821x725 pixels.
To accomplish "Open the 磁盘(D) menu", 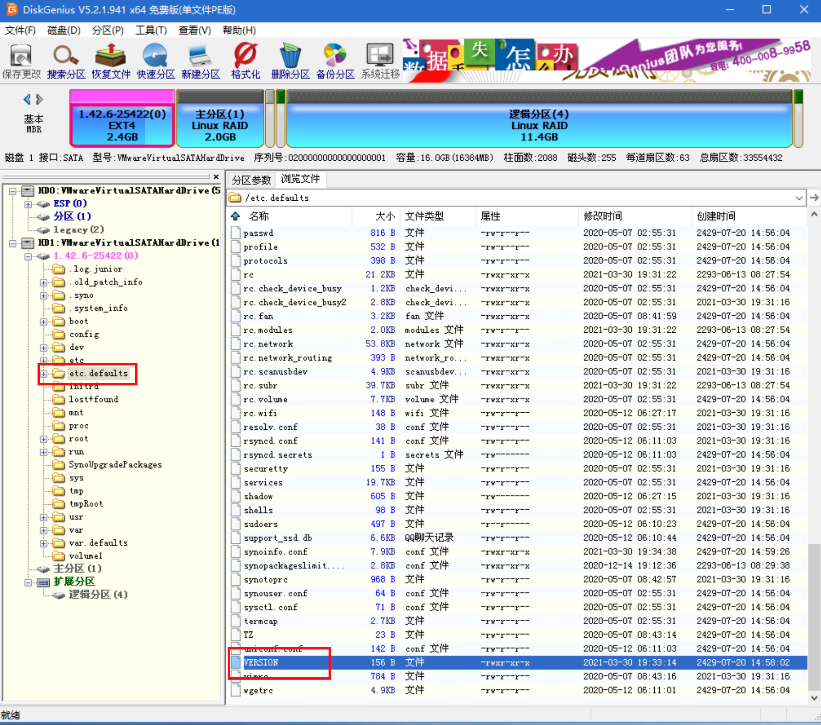I will pyautogui.click(x=64, y=30).
